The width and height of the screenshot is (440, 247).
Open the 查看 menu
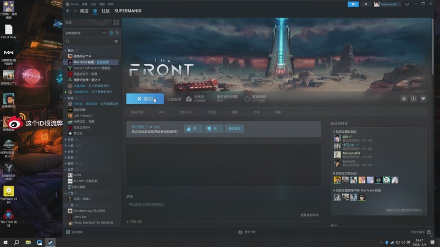click(x=85, y=4)
